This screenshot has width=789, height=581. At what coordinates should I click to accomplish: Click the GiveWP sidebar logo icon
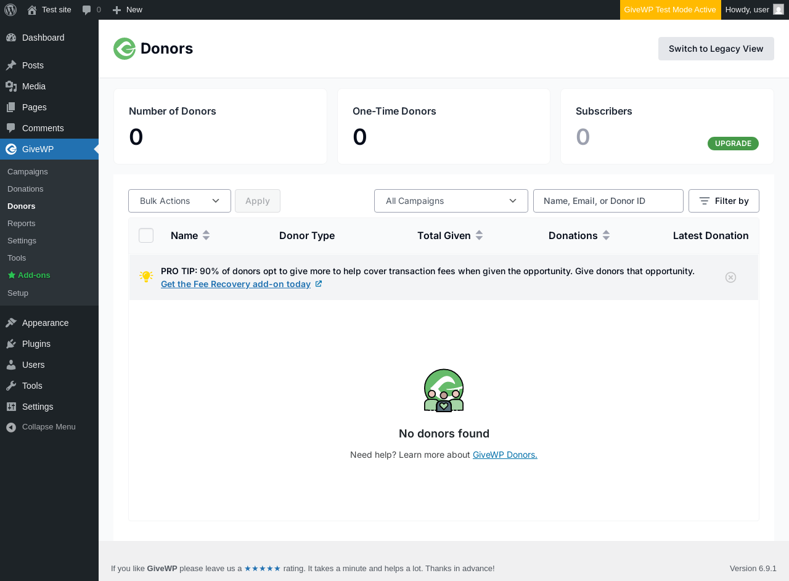pyautogui.click(x=11, y=149)
